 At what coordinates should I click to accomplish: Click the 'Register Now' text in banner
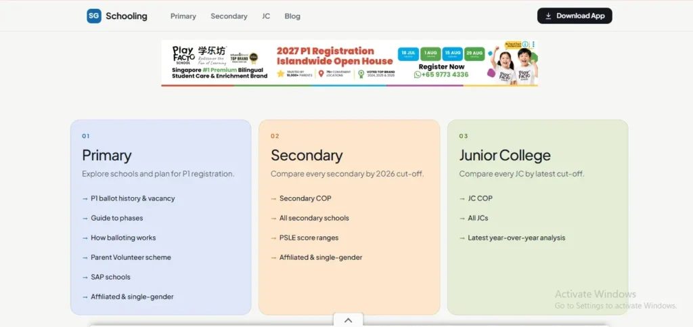441,67
